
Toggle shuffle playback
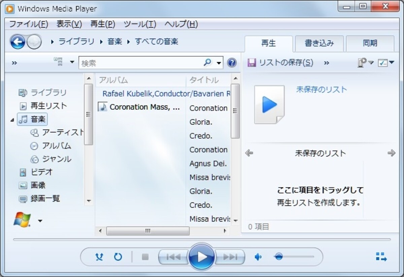pyautogui.click(x=99, y=257)
